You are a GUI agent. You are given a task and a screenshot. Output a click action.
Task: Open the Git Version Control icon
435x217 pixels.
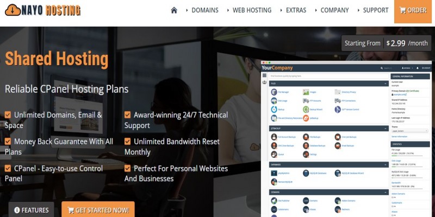click(x=338, y=110)
